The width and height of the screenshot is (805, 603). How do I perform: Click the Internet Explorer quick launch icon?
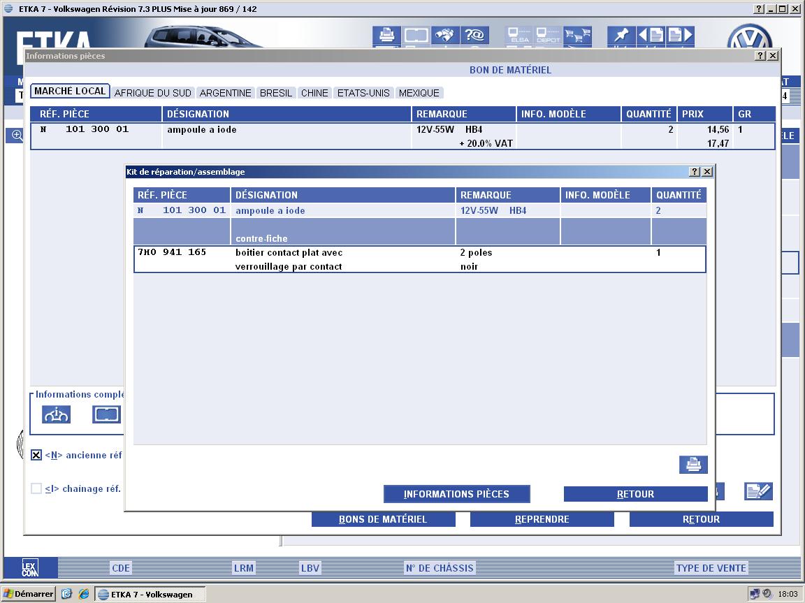tap(84, 594)
